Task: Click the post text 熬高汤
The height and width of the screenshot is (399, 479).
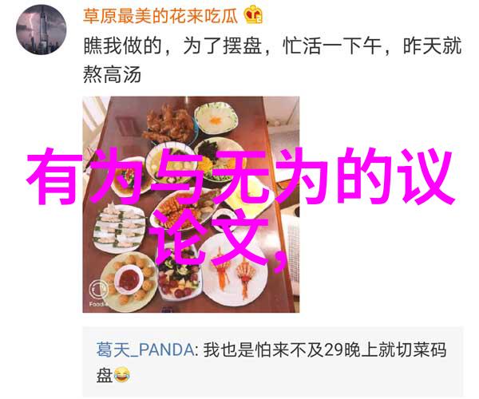Action: pyautogui.click(x=112, y=74)
